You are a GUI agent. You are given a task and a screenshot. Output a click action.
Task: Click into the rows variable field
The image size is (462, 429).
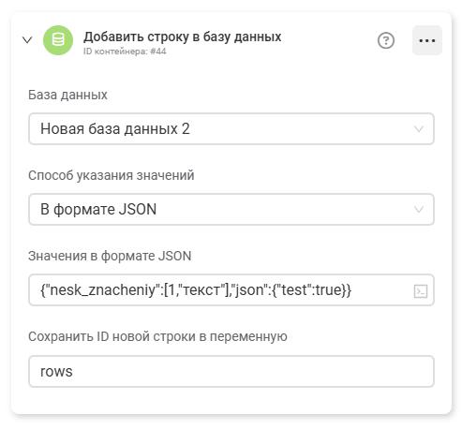coord(231,371)
